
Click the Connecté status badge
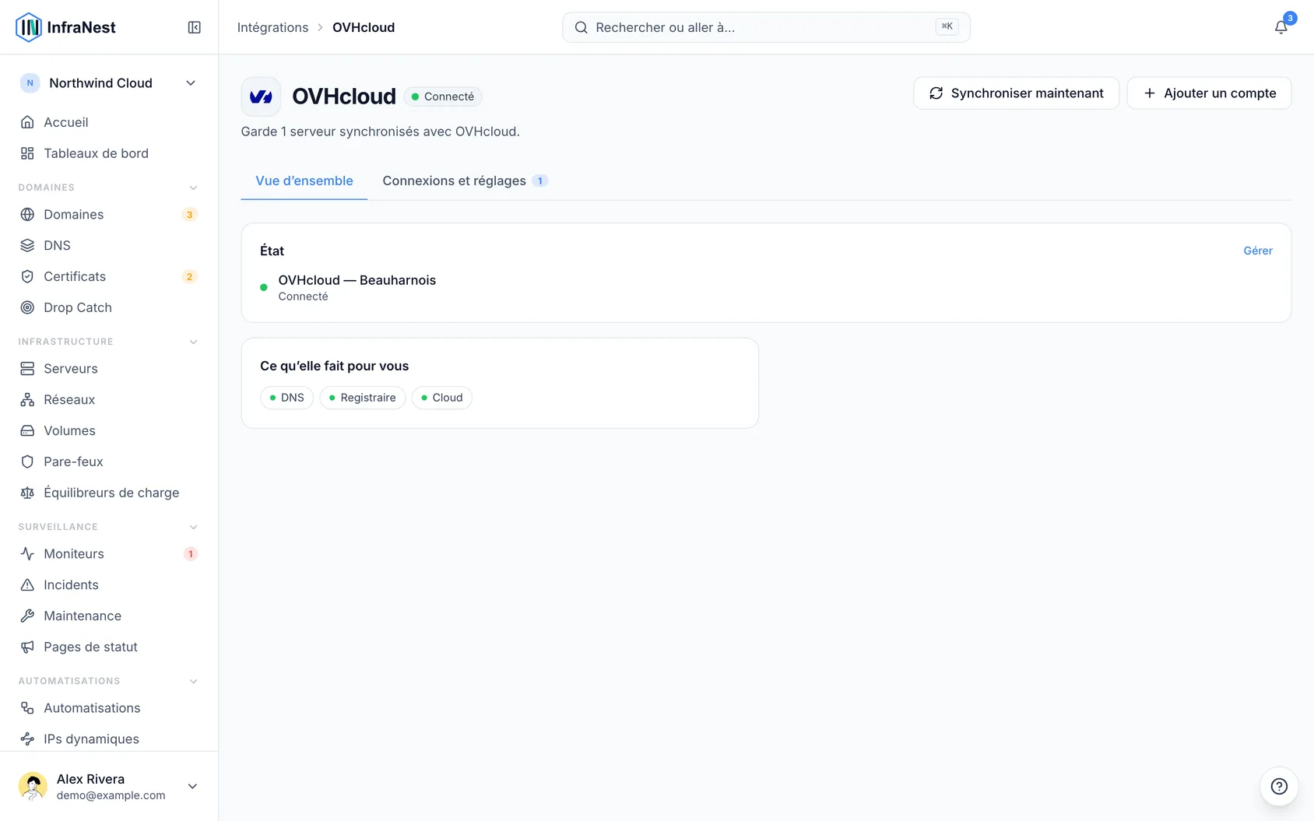[x=443, y=96]
